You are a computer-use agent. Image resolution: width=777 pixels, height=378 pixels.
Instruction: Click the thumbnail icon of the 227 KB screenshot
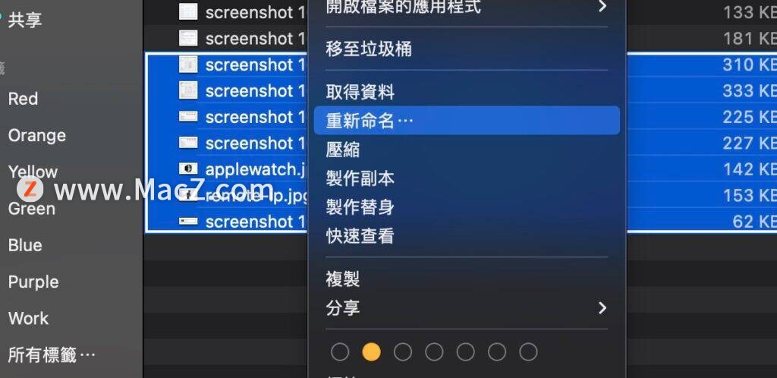188,143
